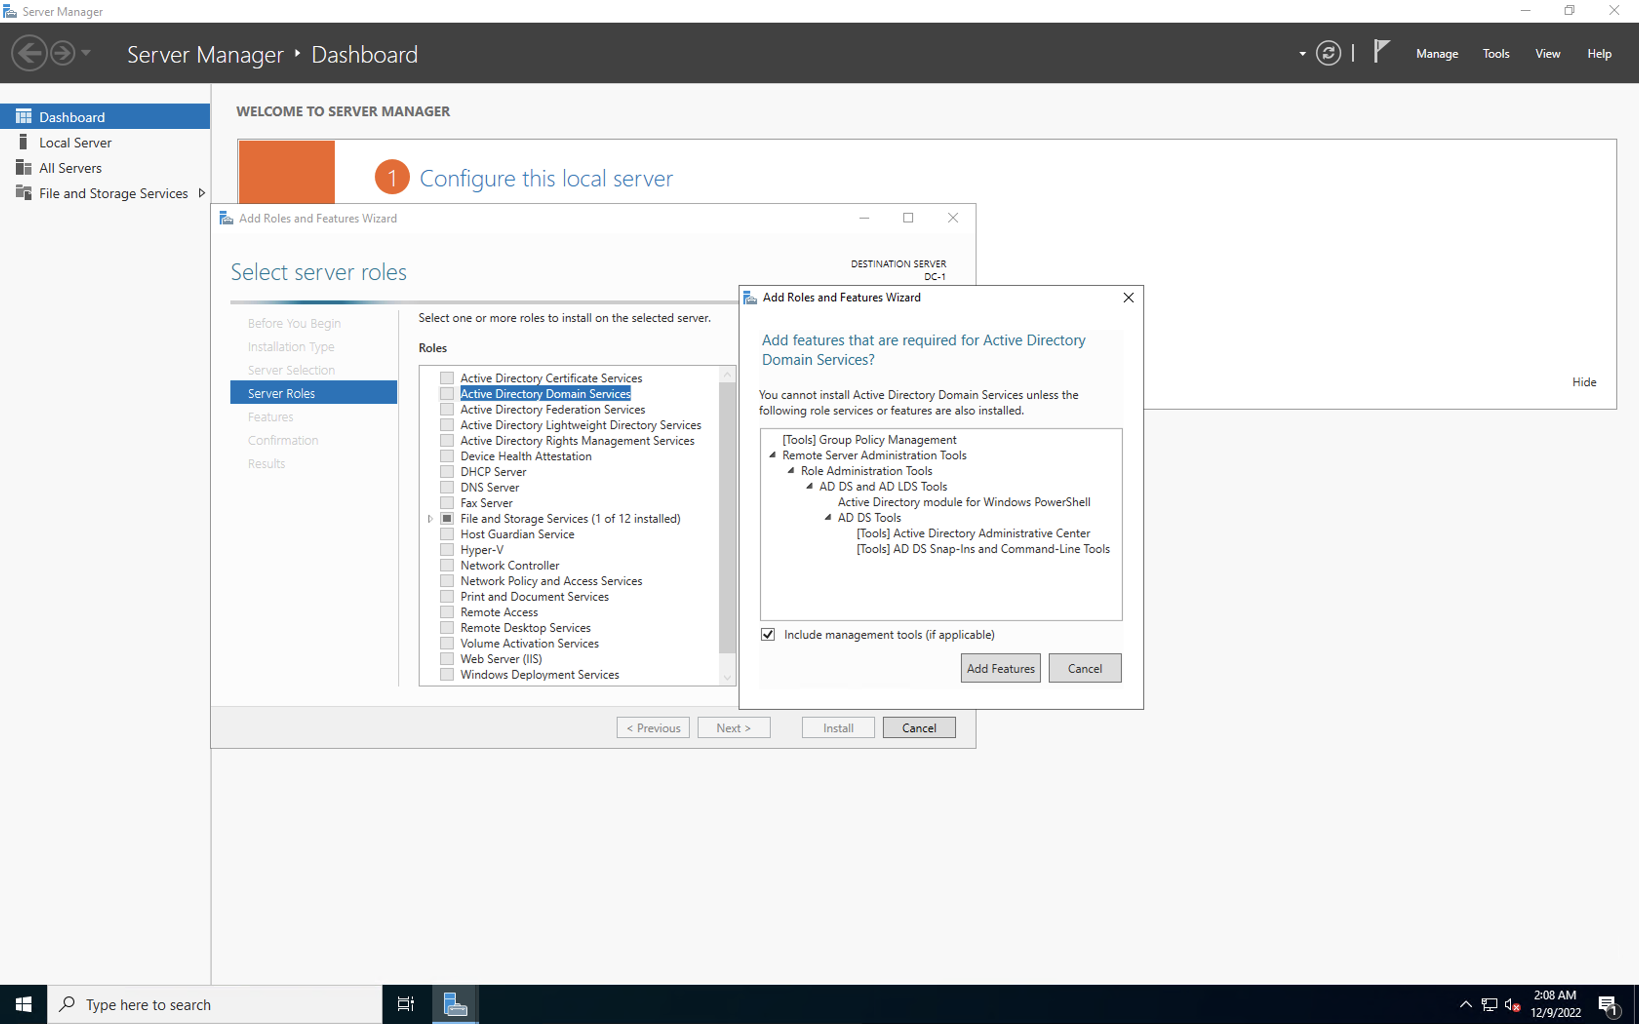Go to Installation Type step
Viewport: 1639px width, 1024px height.
tap(291, 347)
